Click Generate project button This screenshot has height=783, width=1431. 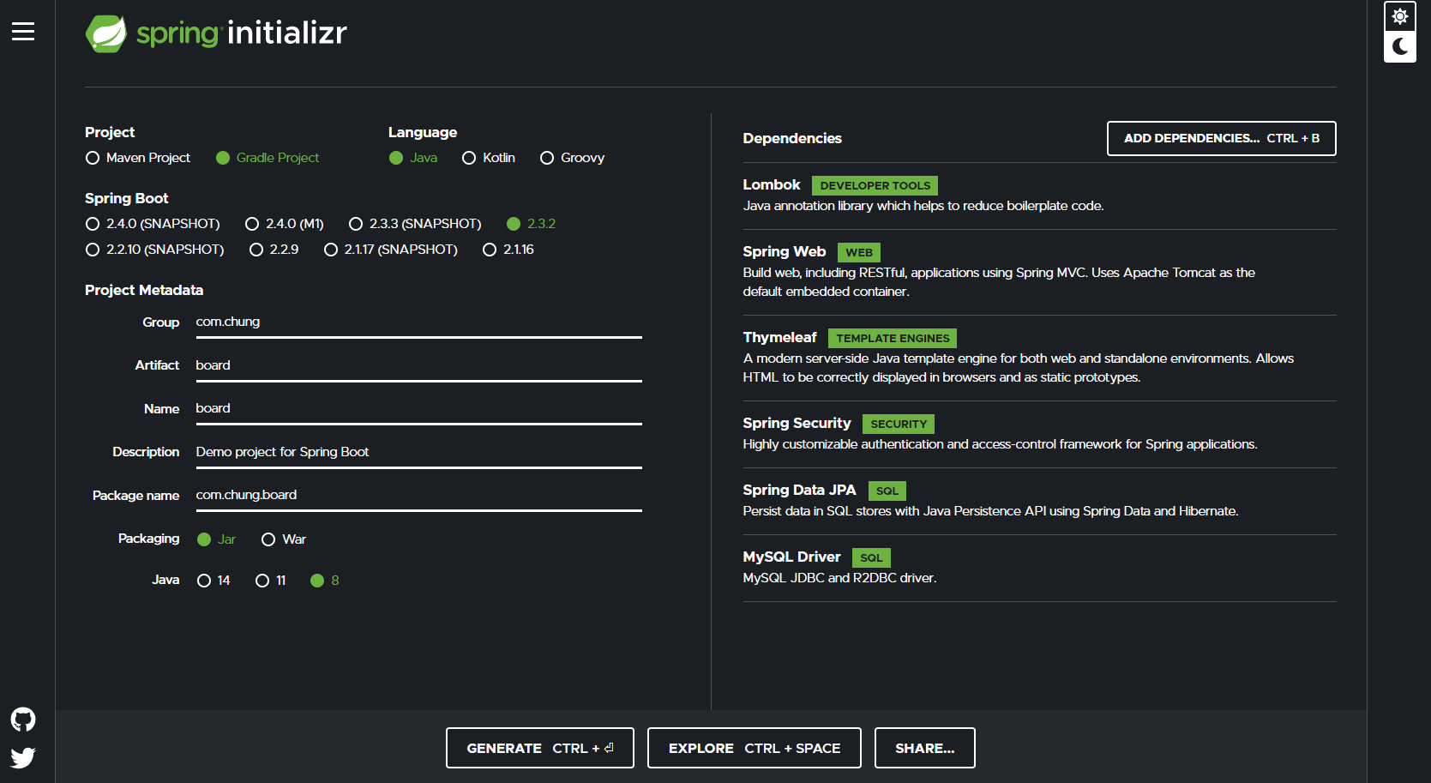point(540,748)
